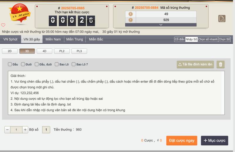Switch to Chọn số nhanh mode
235x152 pixels.
[208, 39]
